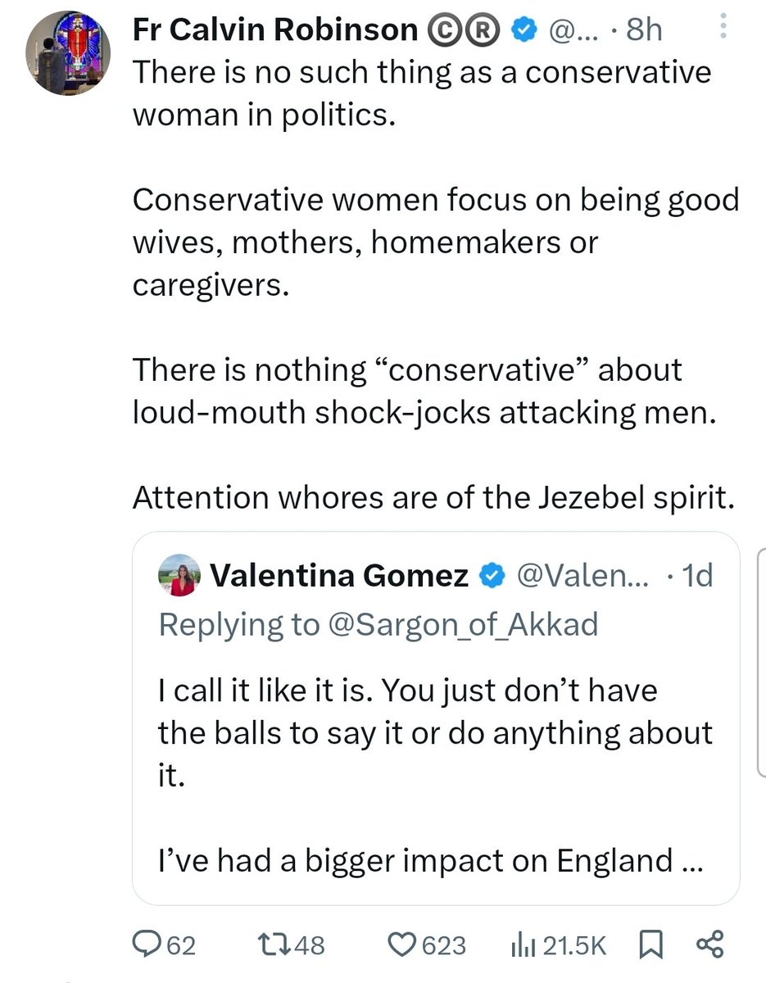Like the post with the heart icon
766x983 pixels.
point(401,946)
